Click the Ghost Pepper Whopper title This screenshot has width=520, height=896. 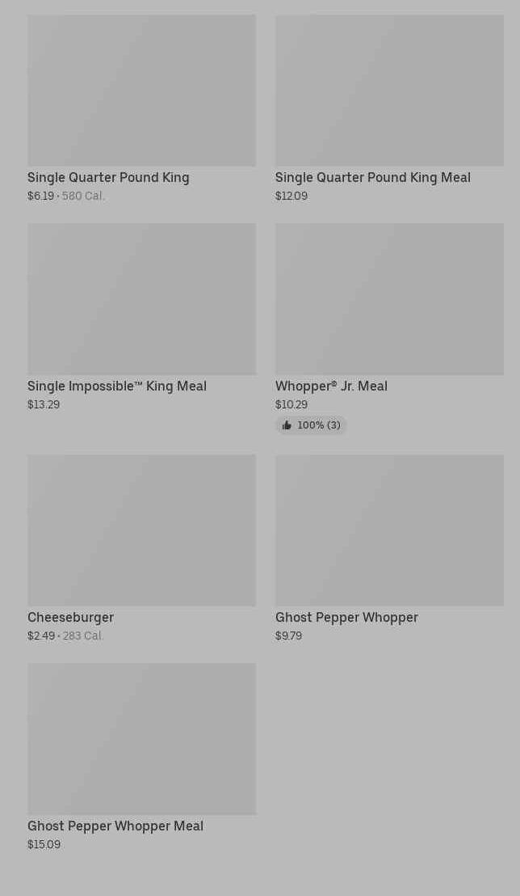click(346, 618)
